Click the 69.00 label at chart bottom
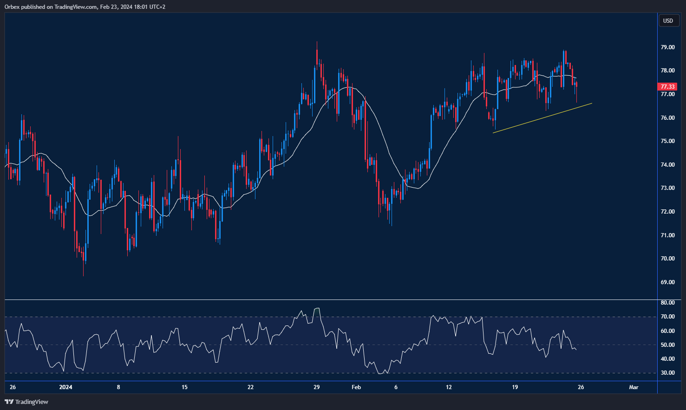686x410 pixels. [668, 281]
